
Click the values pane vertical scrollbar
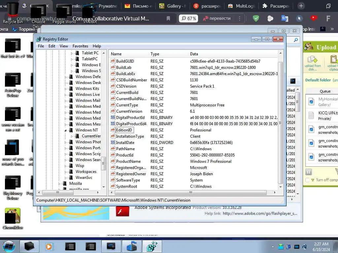click(x=281, y=123)
